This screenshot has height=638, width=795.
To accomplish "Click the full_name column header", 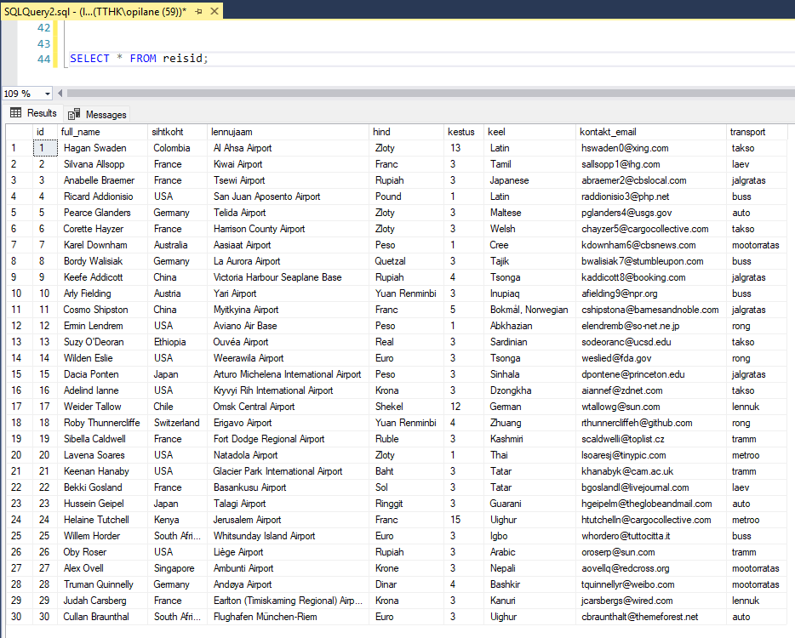I will pyautogui.click(x=81, y=132).
